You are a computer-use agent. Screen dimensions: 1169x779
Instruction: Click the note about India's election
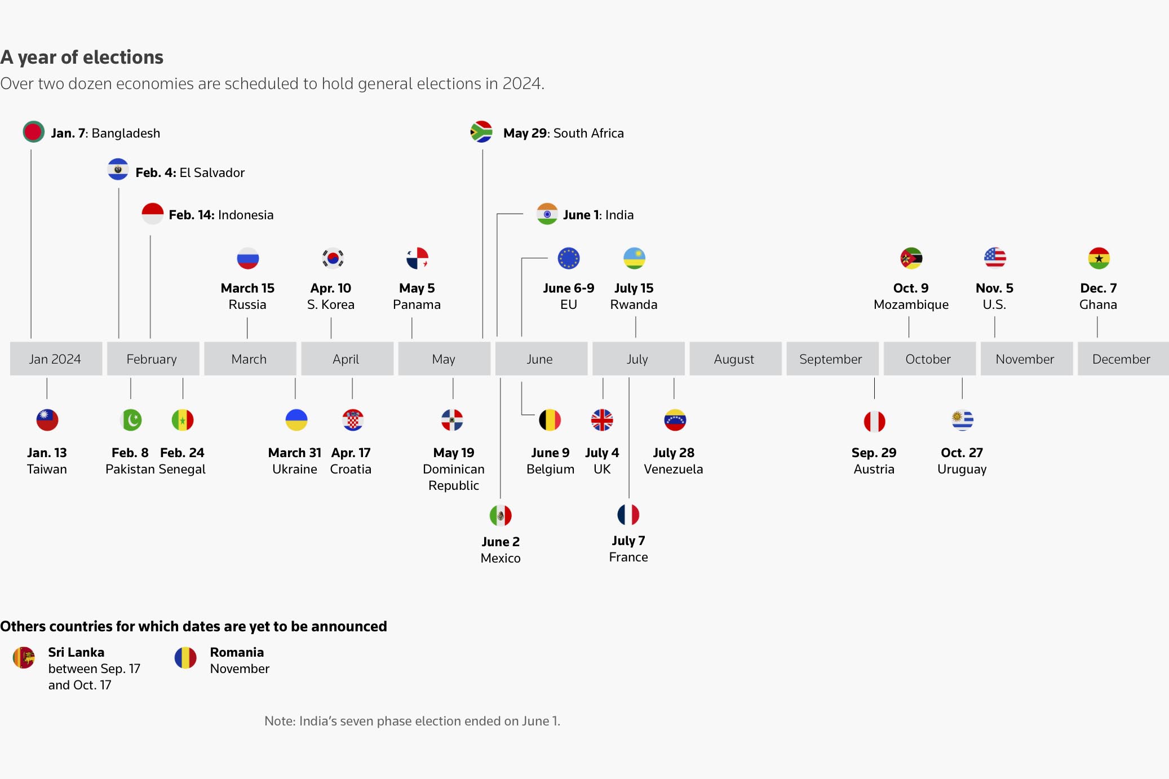(412, 721)
